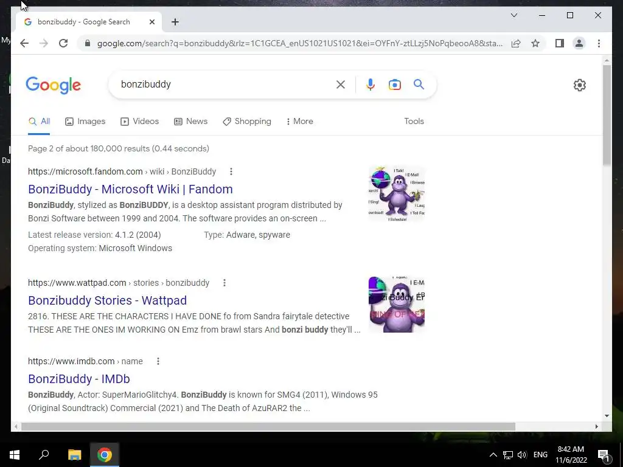
Task: Switch to the Videos tab
Action: click(x=139, y=122)
